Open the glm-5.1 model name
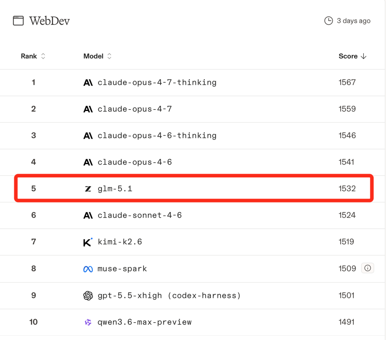 115,189
